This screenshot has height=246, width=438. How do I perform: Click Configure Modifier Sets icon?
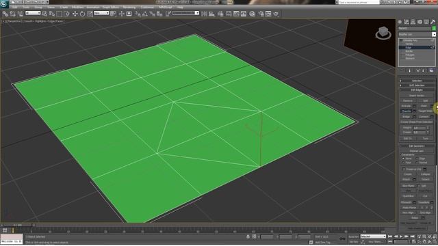(431, 70)
